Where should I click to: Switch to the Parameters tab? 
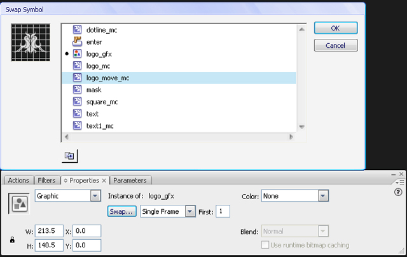(130, 180)
